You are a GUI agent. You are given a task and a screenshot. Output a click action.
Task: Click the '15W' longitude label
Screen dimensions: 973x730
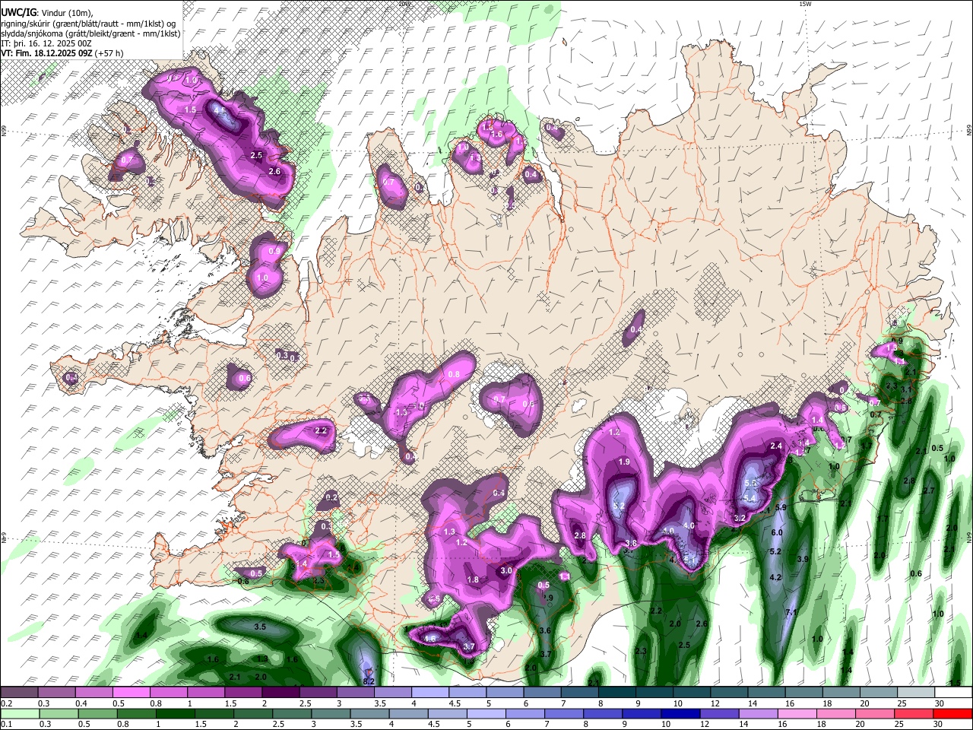(805, 4)
